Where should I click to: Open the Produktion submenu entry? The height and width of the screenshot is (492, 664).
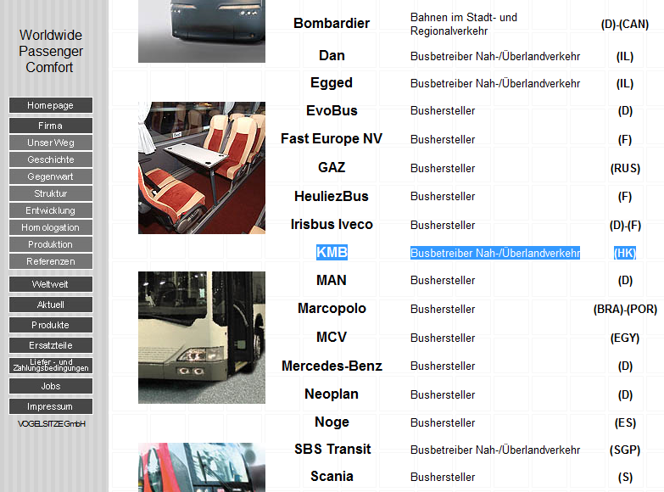click(50, 244)
